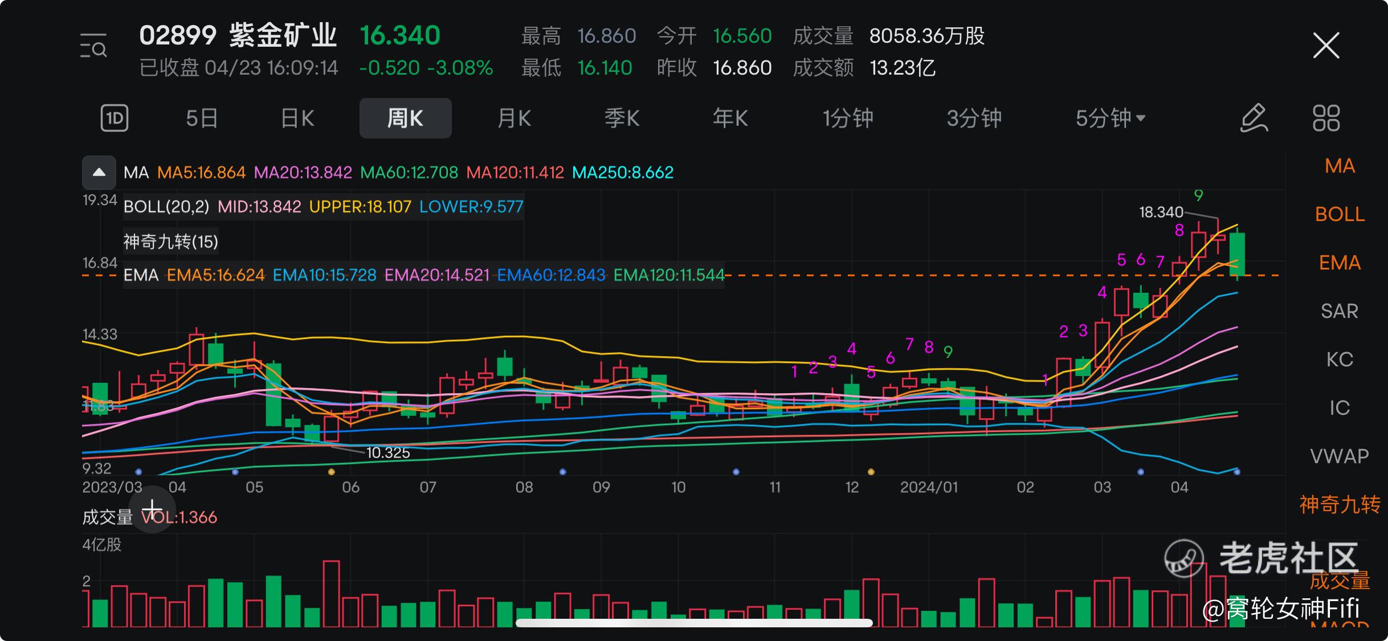Click the MA20:13.842 legend value
Screen dimensions: 1388x641
click(303, 173)
